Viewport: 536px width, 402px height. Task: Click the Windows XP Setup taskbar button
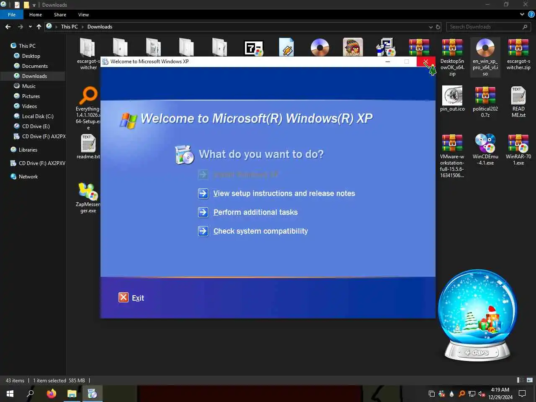93,394
